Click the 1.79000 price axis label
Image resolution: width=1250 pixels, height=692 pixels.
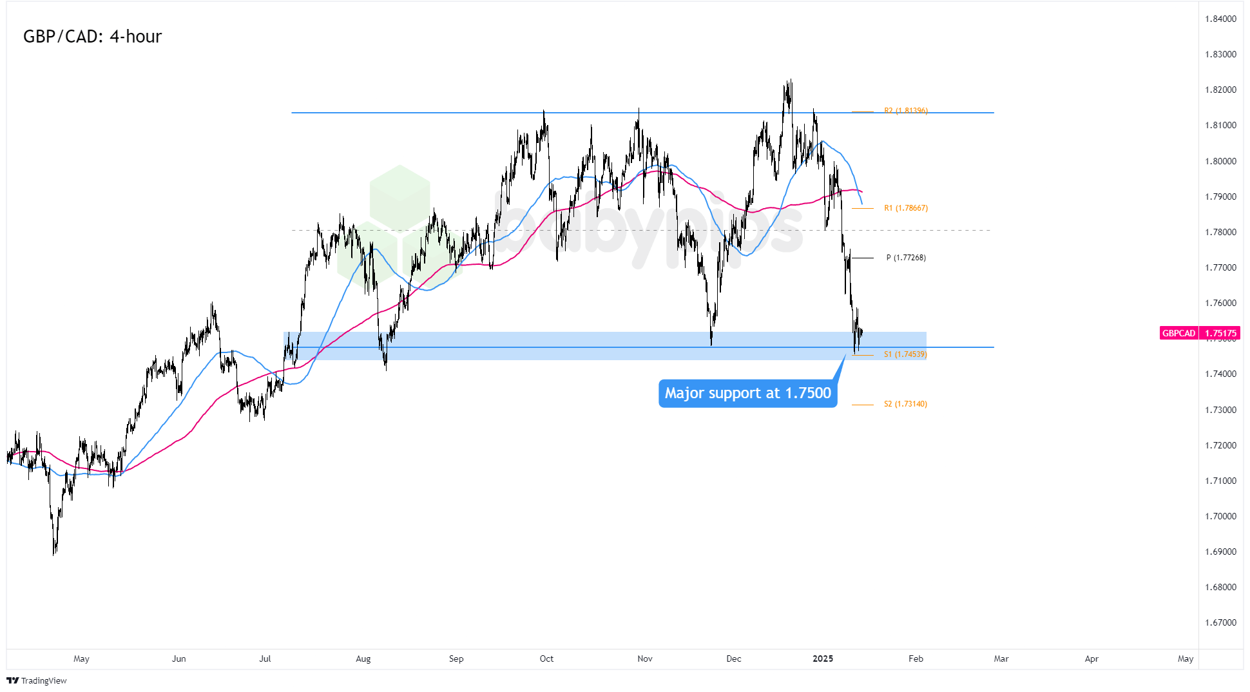click(x=1221, y=197)
